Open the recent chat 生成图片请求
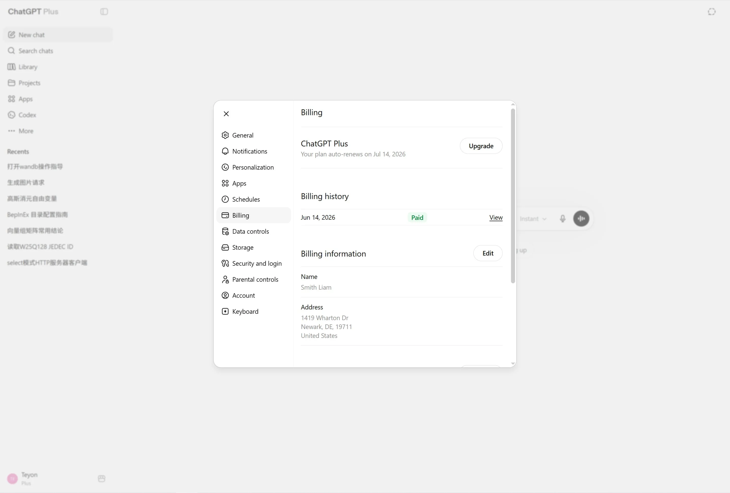The height and width of the screenshot is (493, 730). 58,183
